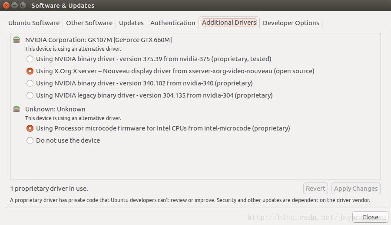This screenshot has height=225, width=391.
Task: Click alternative driver note under Unknown heading
Action: [x=73, y=118]
